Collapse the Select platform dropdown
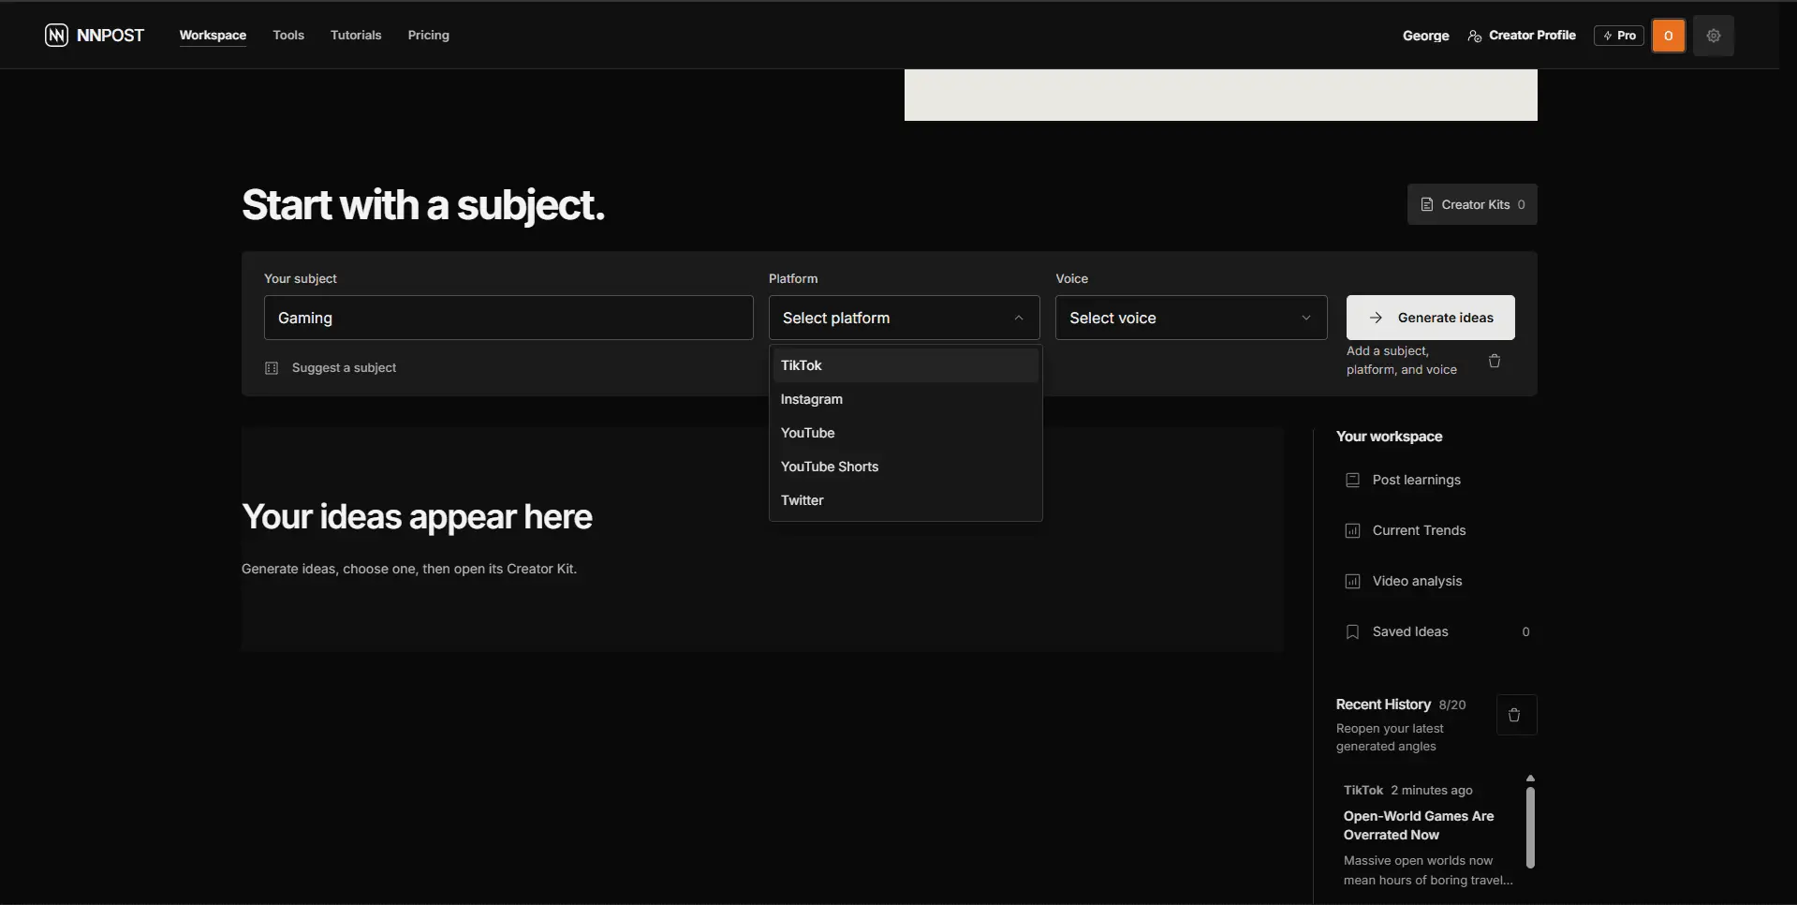The height and width of the screenshot is (905, 1797). tap(905, 318)
